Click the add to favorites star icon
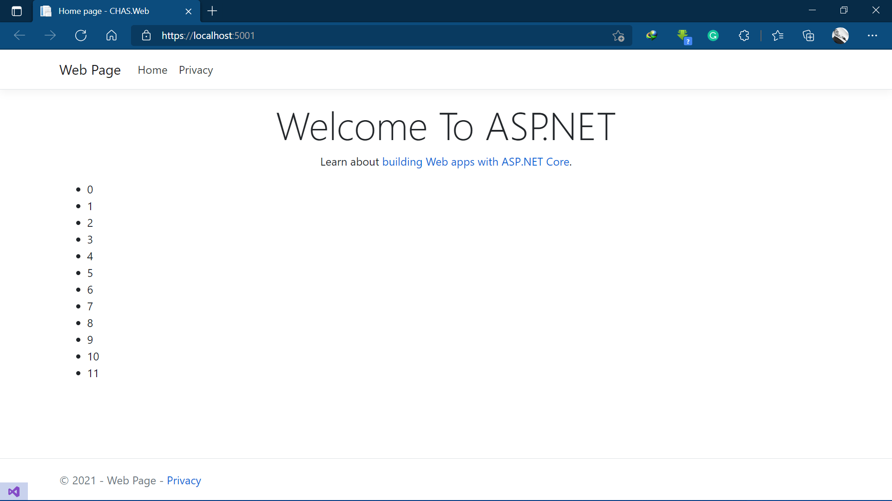Screen dimensions: 892x501 [x=618, y=36]
